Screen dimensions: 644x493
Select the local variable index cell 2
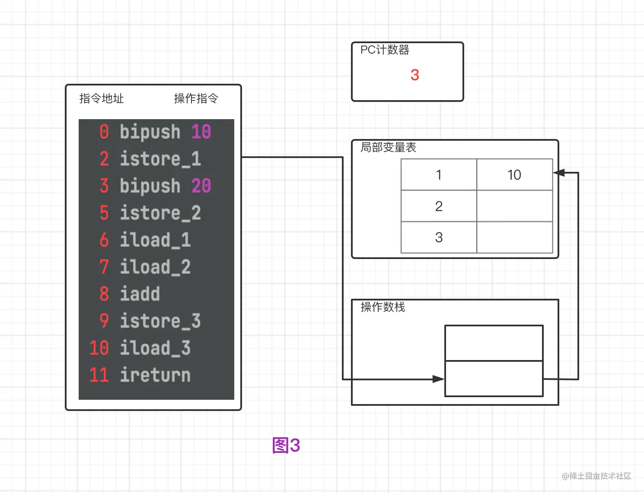439,206
